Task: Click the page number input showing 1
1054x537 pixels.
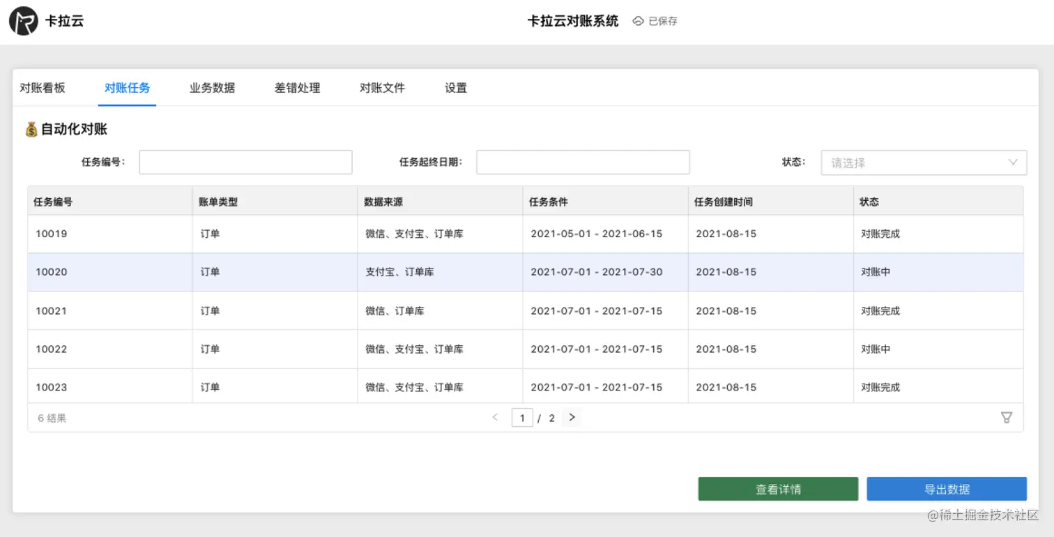Action: [522, 417]
